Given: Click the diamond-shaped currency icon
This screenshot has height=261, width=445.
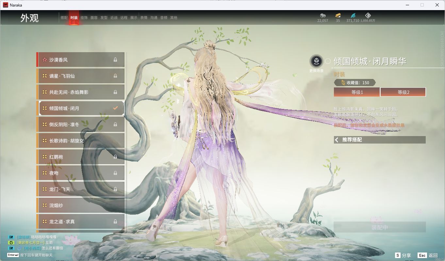Looking at the screenshot, I should [x=368, y=15].
